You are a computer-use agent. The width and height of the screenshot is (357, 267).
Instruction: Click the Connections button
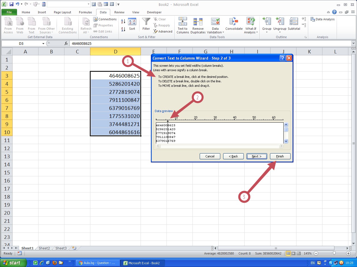(105, 19)
